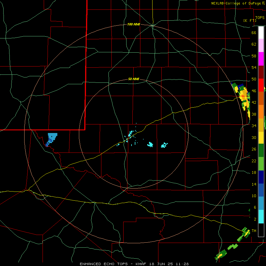Click the "50" legend value
The image size is (266, 266).
pos(254,79)
